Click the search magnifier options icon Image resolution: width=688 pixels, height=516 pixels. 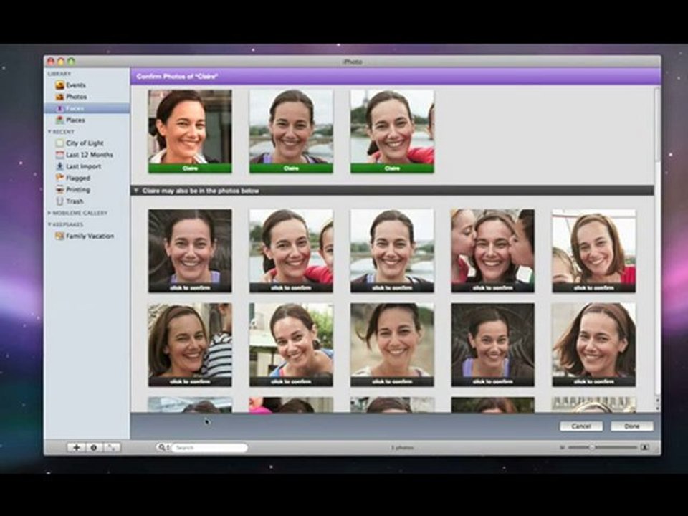163,447
